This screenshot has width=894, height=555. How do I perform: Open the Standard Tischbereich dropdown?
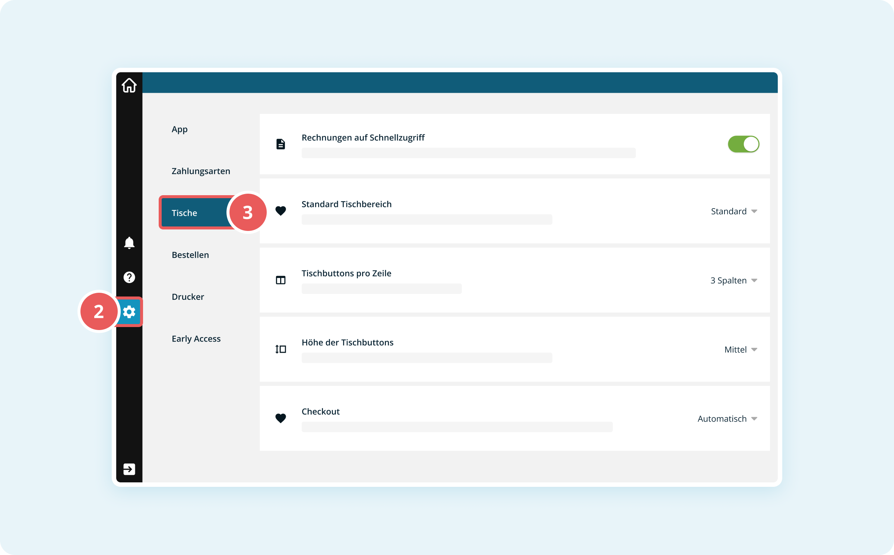734,211
